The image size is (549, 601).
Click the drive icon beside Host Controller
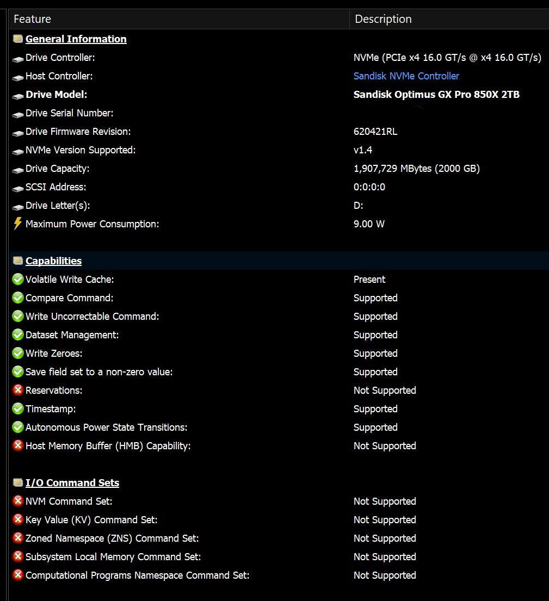[x=17, y=77]
